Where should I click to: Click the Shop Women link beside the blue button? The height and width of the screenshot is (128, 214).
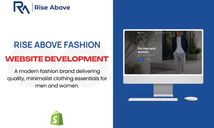click(148, 59)
